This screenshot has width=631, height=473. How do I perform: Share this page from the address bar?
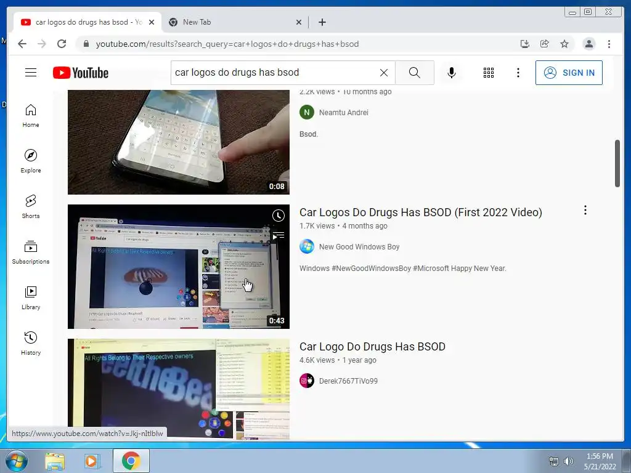click(x=545, y=44)
